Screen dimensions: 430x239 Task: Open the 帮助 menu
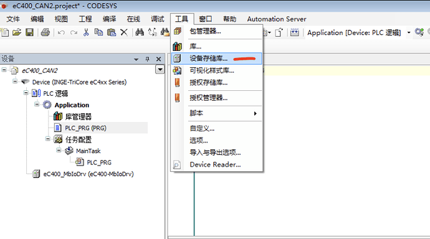click(229, 19)
